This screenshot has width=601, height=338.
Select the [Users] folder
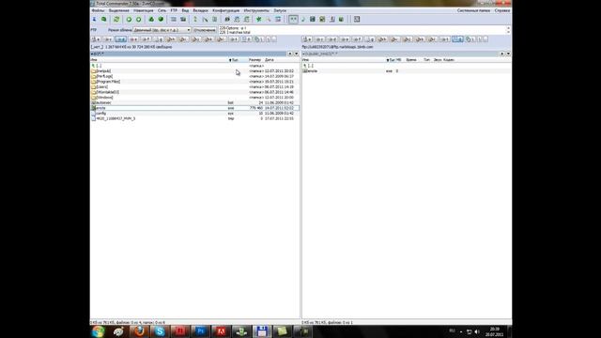click(x=194, y=87)
